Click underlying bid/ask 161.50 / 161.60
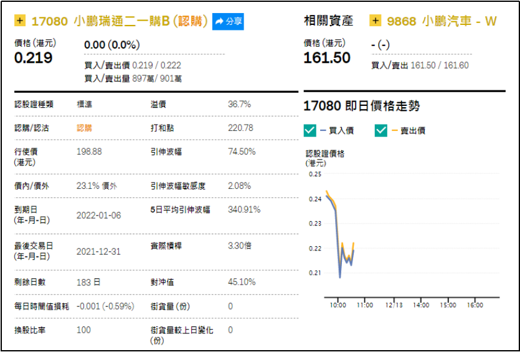 click(440, 65)
